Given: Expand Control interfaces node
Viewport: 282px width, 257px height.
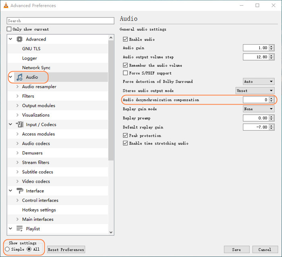Looking at the screenshot, I should [x=17, y=200].
